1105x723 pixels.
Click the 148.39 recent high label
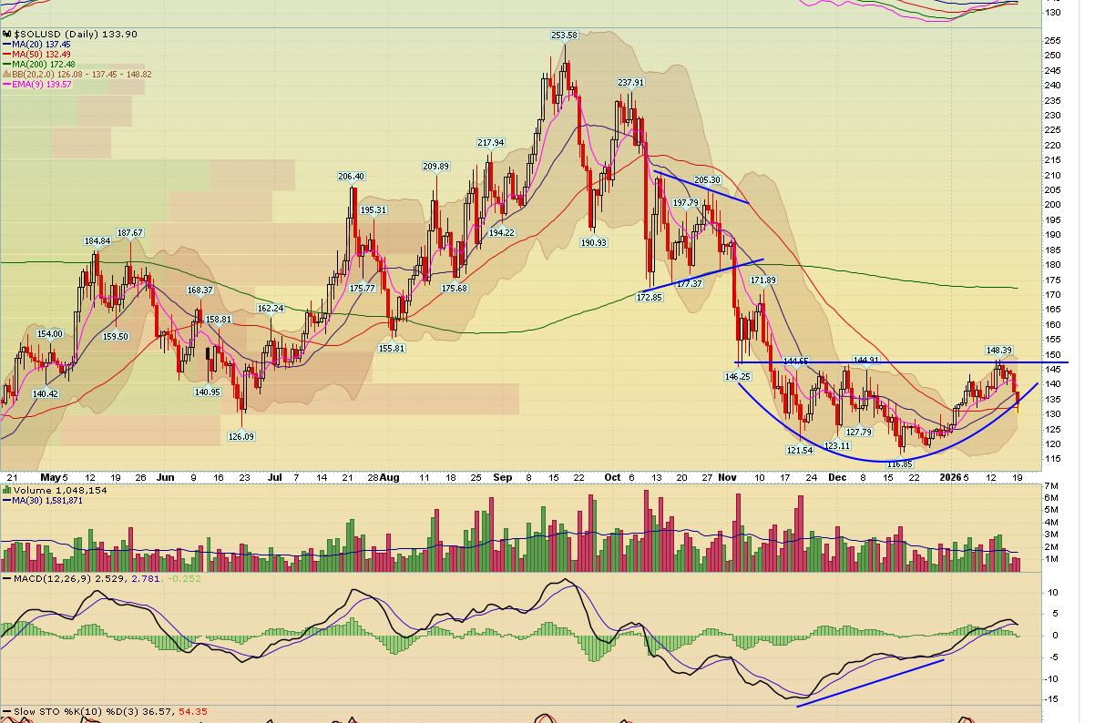(998, 350)
